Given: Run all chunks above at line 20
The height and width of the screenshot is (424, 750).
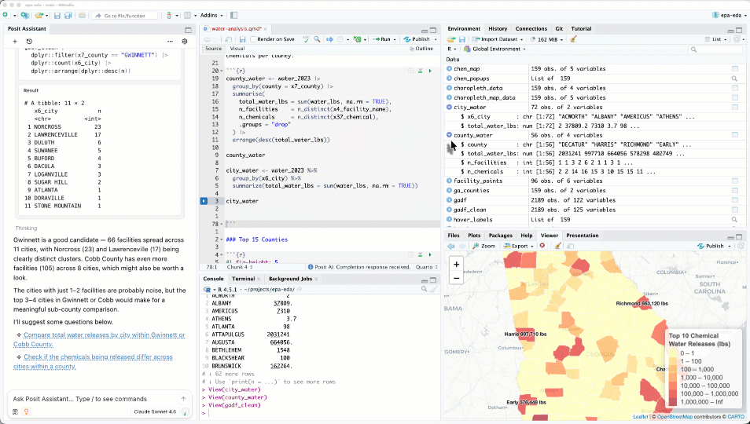Looking at the screenshot, I should [420, 71].
